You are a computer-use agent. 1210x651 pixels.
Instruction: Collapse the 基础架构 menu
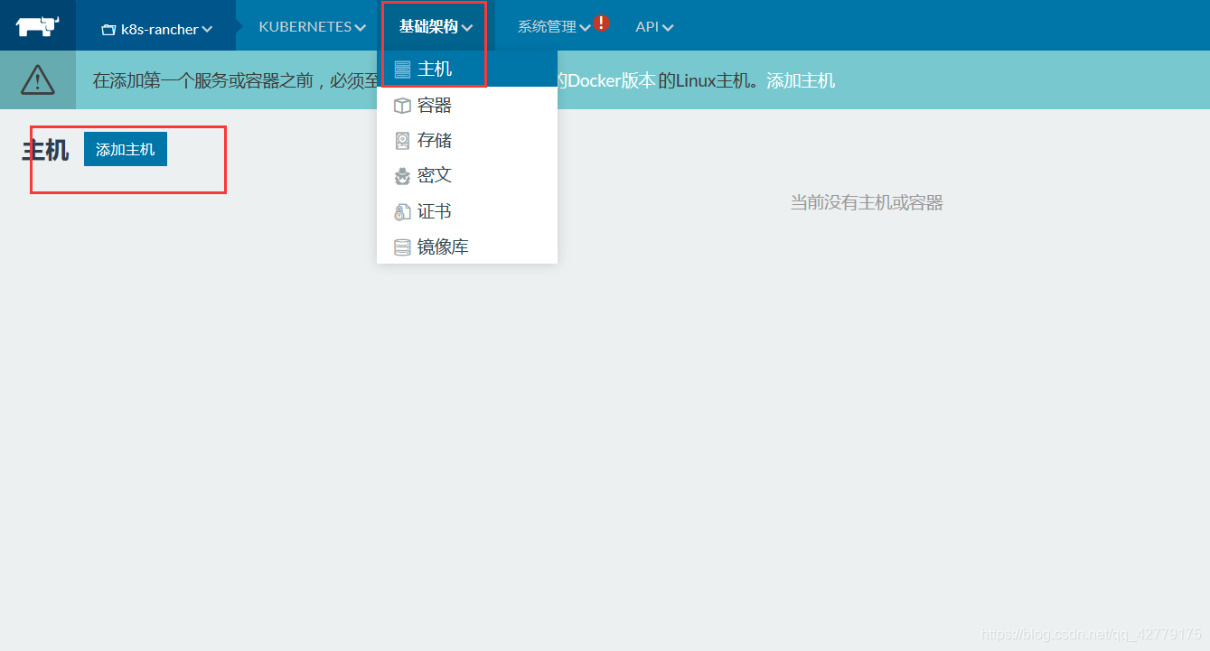coord(436,27)
